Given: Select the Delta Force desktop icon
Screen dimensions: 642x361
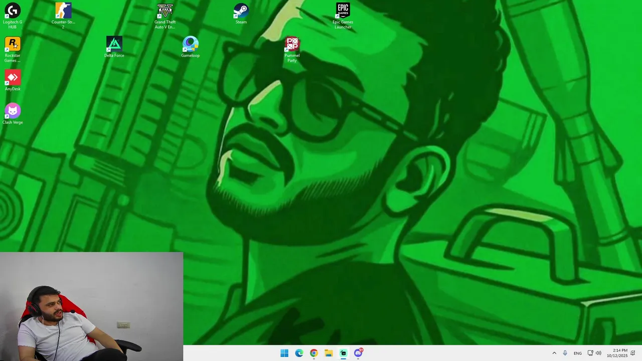Looking at the screenshot, I should coord(114,47).
